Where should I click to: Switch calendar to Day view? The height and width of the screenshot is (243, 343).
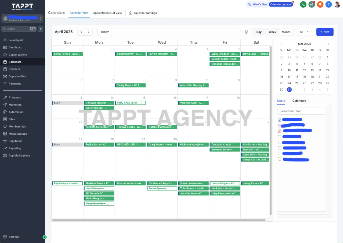click(259, 32)
